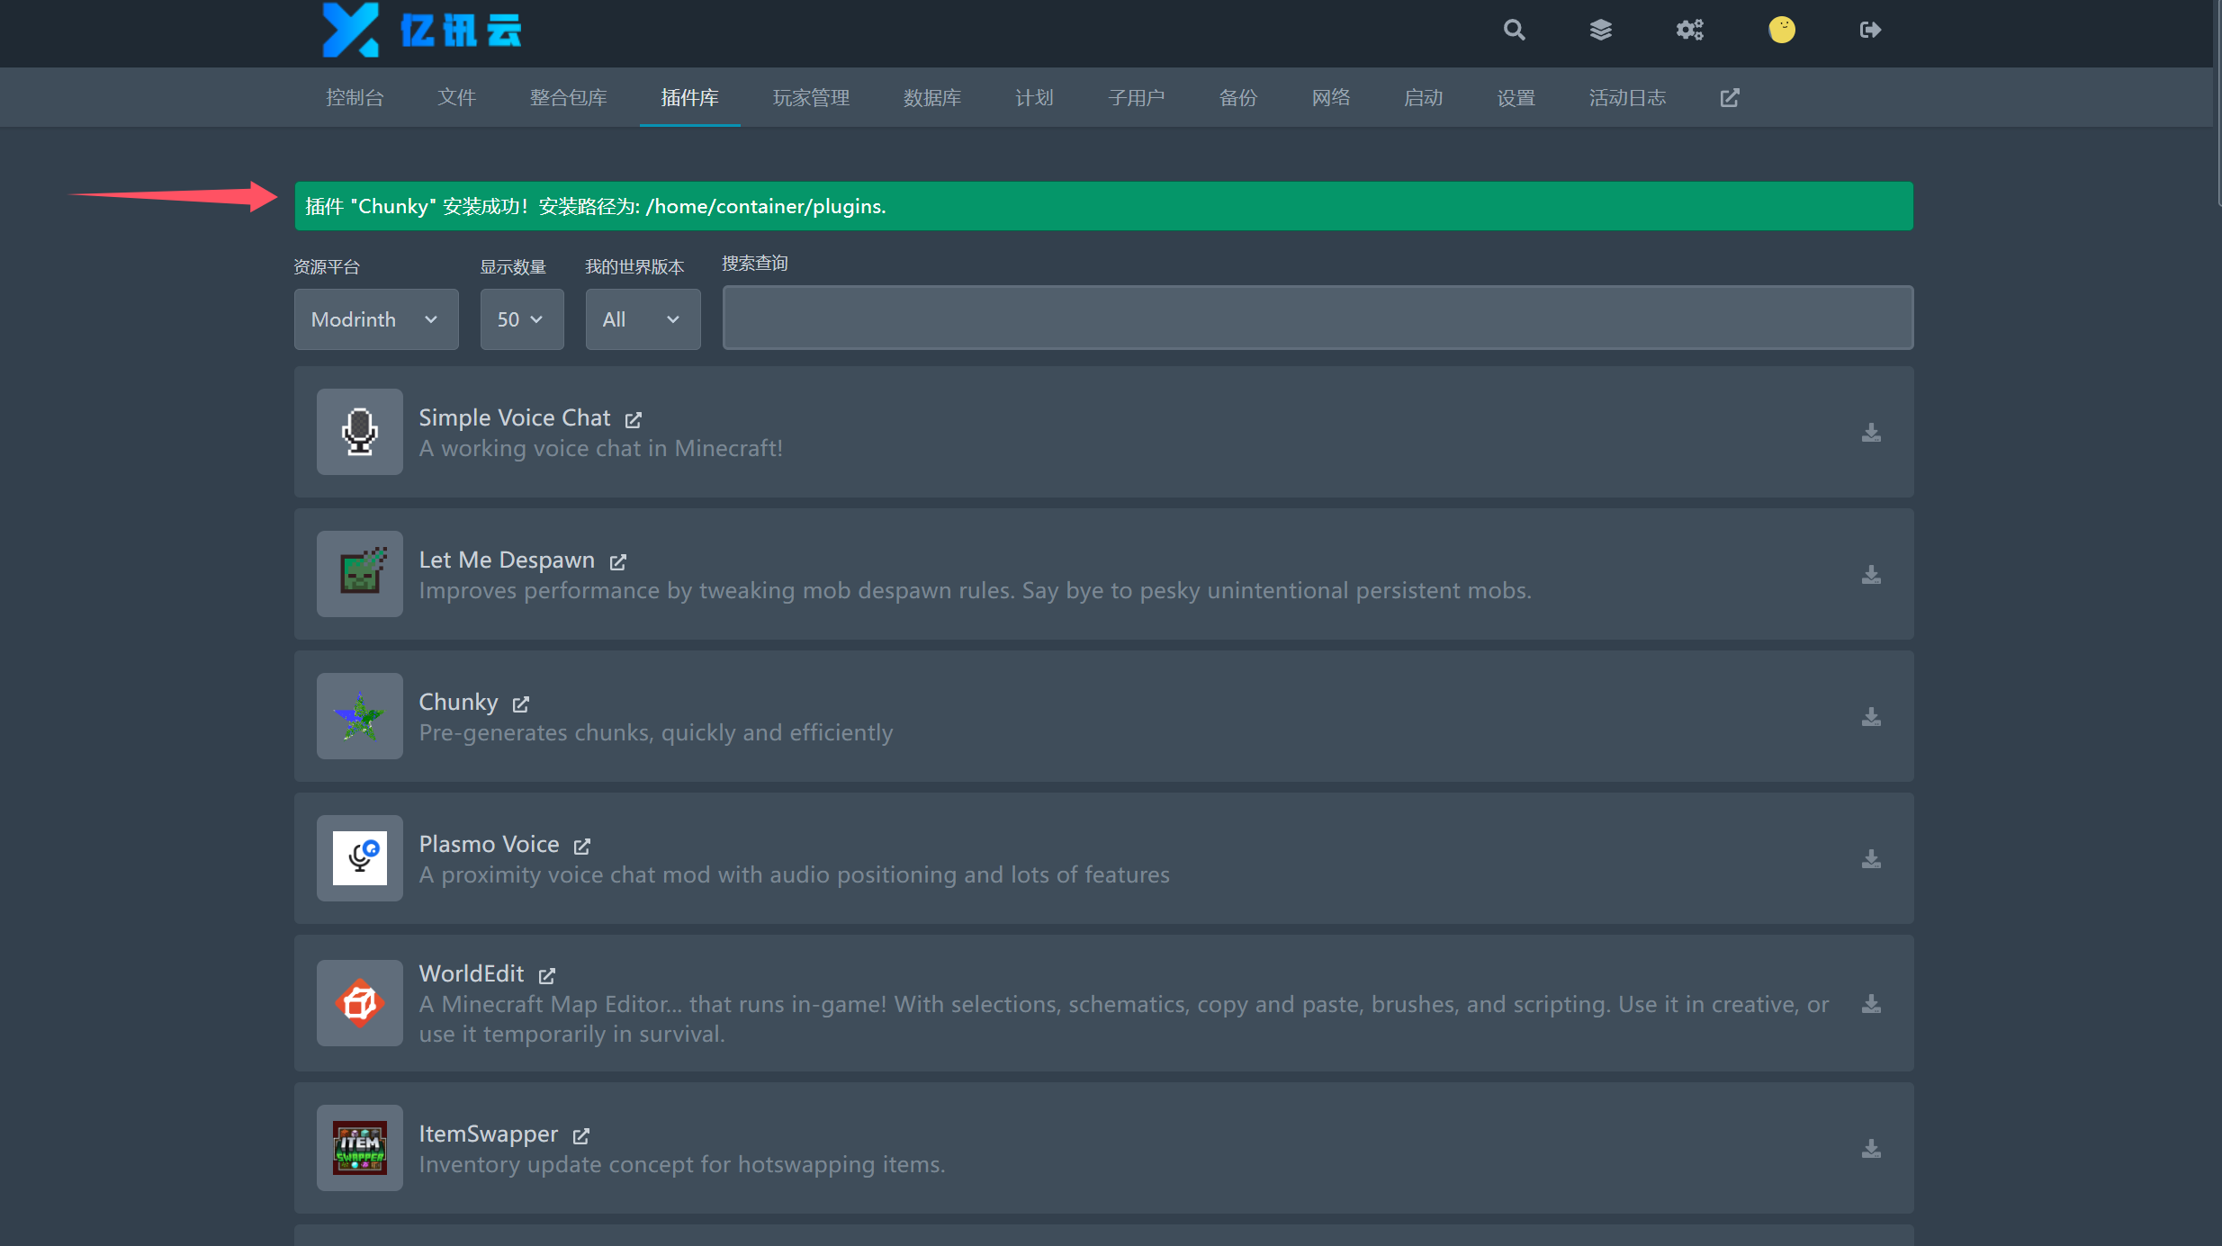Download the Let Me Despawn plugin
The width and height of the screenshot is (2222, 1246).
click(x=1871, y=575)
